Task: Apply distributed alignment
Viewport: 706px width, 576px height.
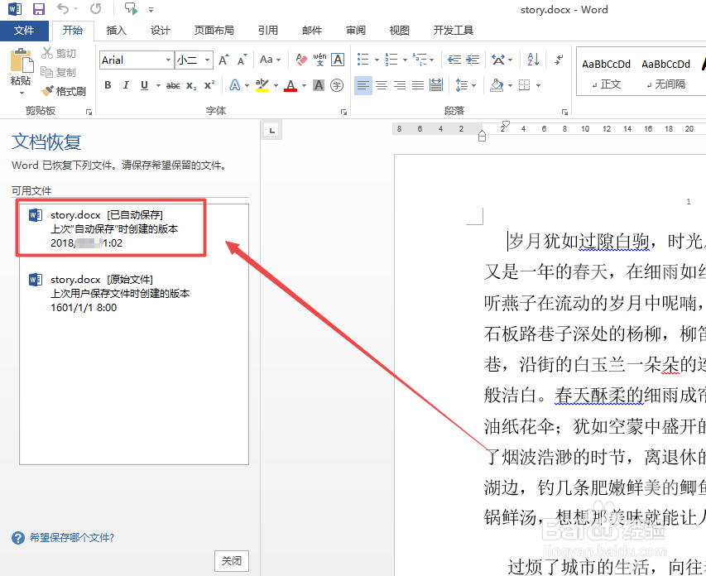Action: 436,85
